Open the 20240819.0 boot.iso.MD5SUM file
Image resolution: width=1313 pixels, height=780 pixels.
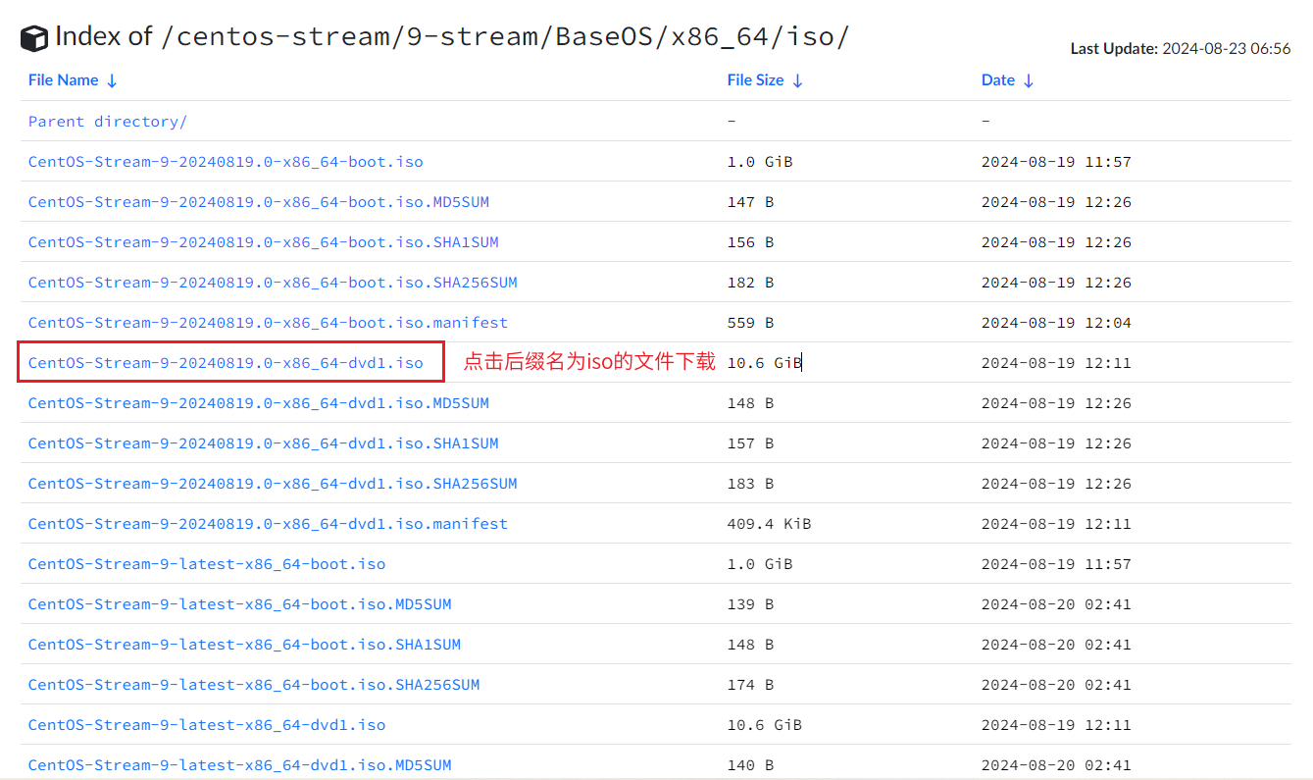[x=258, y=202]
